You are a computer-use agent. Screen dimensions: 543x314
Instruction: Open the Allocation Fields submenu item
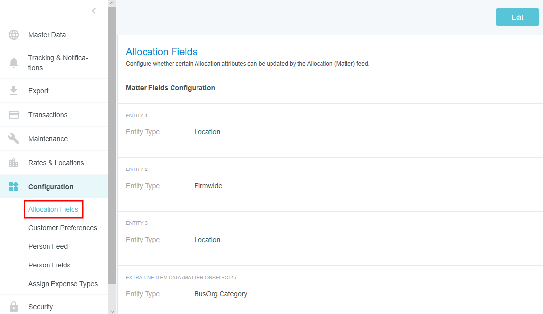tap(53, 209)
